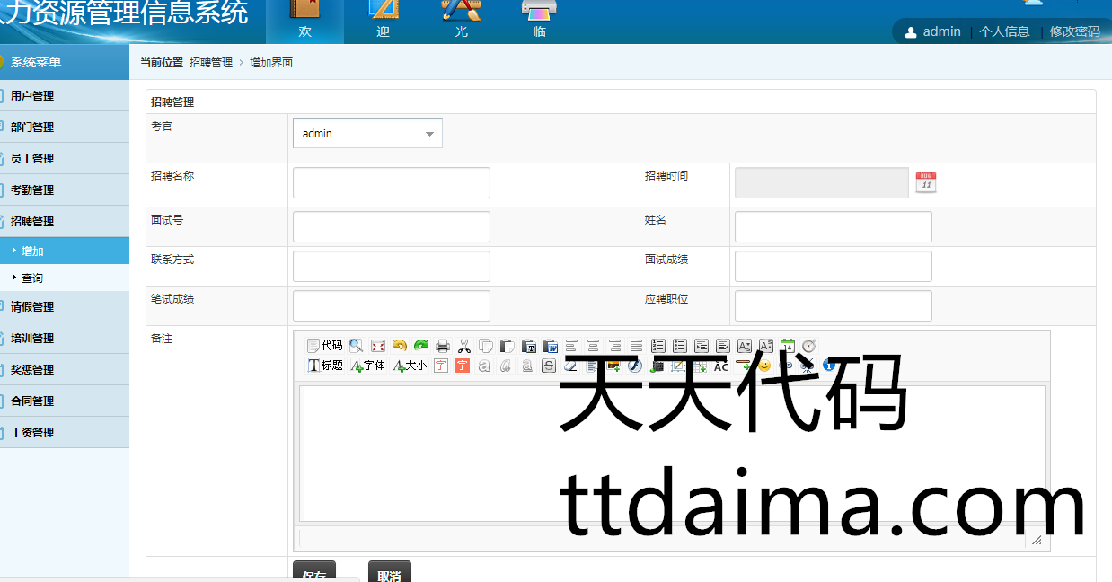
Task: Open the 考官 admin dropdown
Action: [x=367, y=134]
